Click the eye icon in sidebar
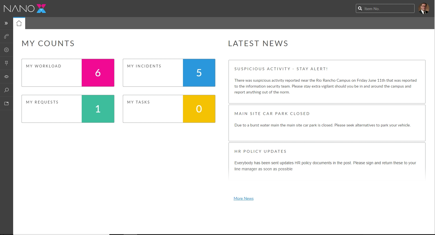 point(6,77)
